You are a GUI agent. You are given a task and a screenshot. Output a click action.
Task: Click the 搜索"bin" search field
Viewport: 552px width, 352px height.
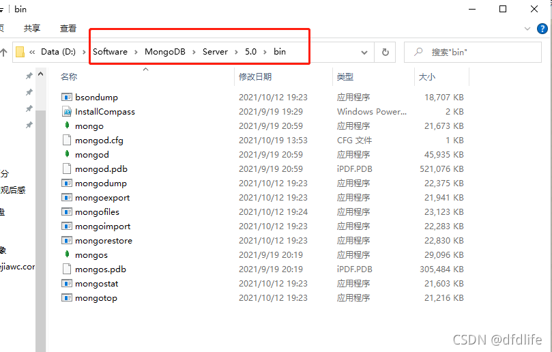coord(472,52)
